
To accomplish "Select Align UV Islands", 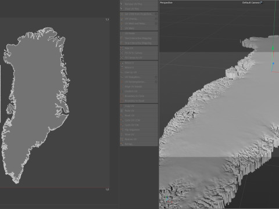I will click(x=139, y=87).
